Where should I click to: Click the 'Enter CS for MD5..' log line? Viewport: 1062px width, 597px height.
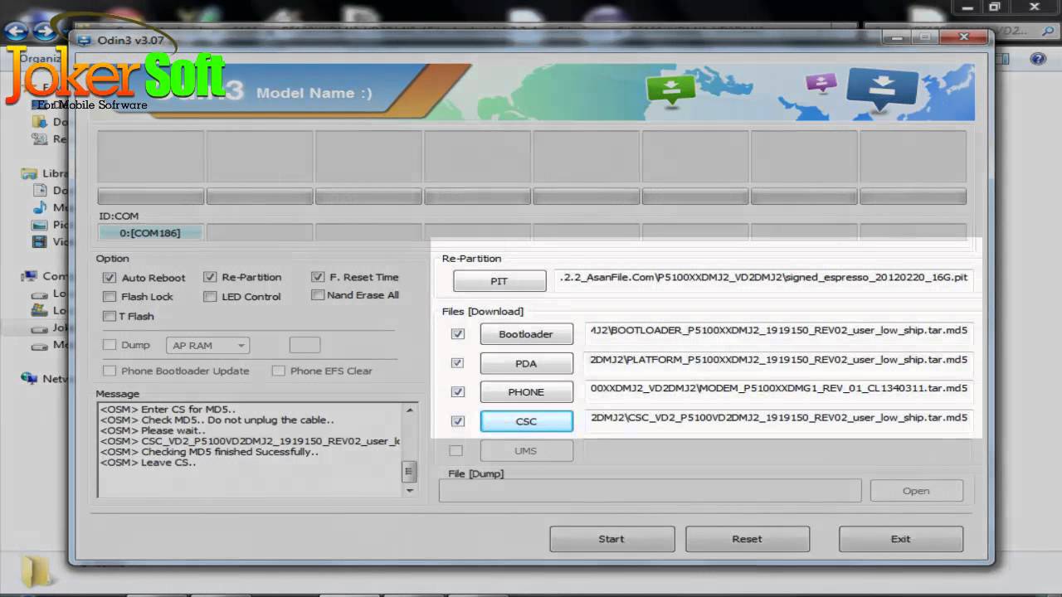168,409
